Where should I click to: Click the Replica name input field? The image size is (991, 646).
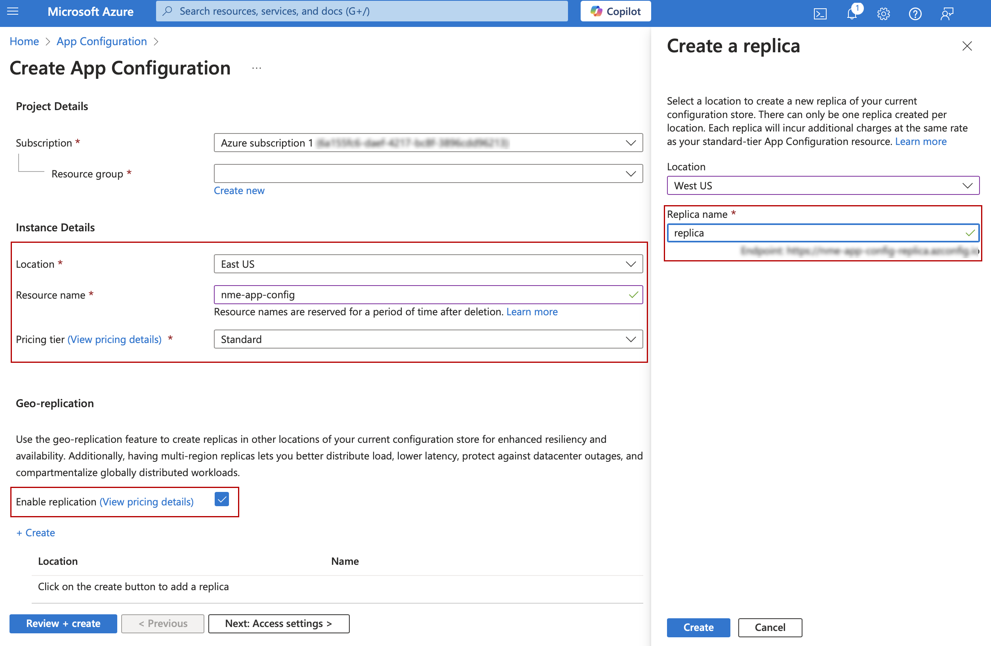(823, 233)
